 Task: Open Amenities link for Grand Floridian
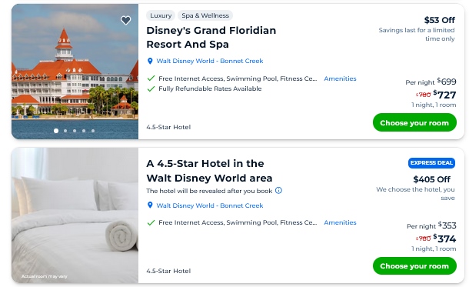point(340,78)
